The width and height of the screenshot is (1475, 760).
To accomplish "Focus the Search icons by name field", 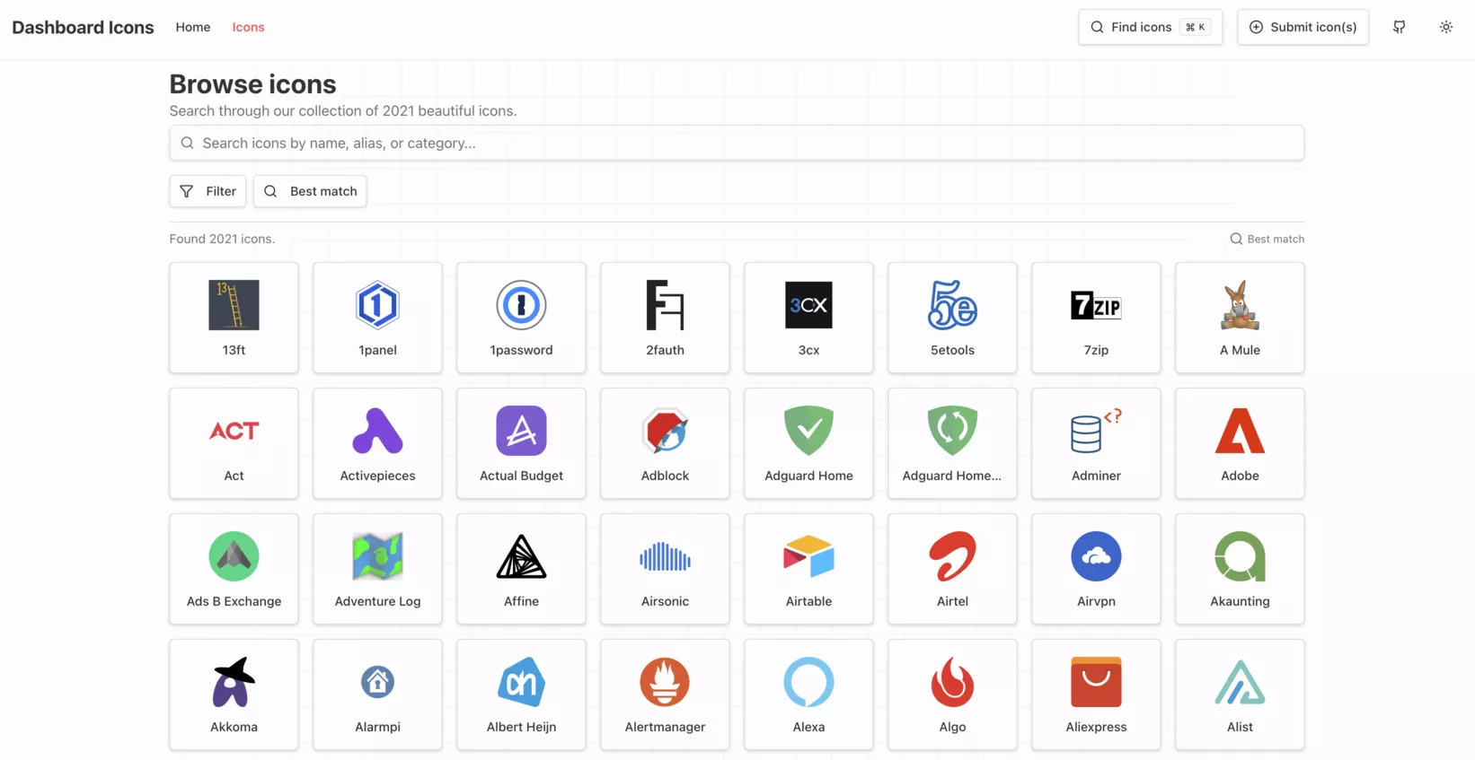I will click(737, 143).
